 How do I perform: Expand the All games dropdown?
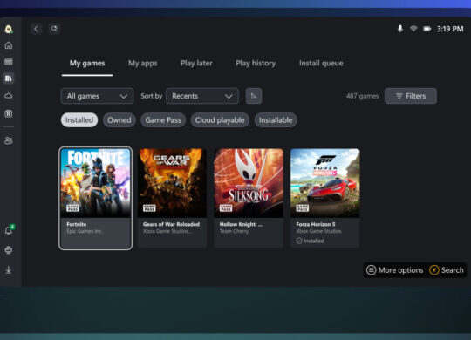click(x=97, y=96)
